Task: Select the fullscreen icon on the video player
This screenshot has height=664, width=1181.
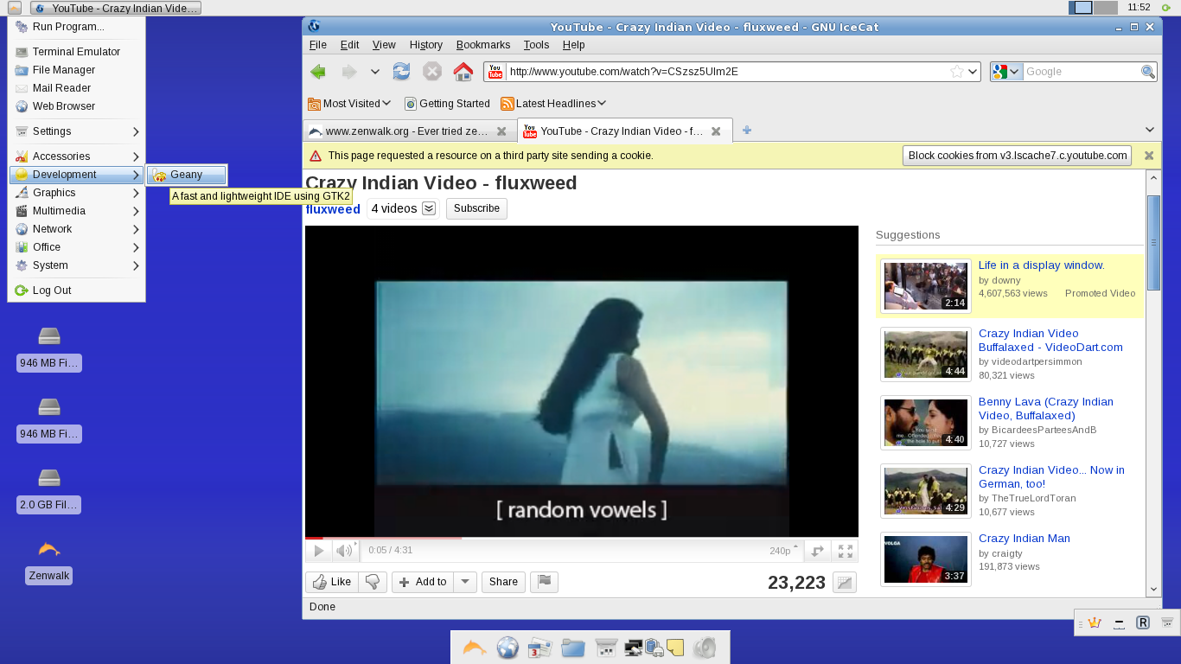Action: pyautogui.click(x=845, y=551)
